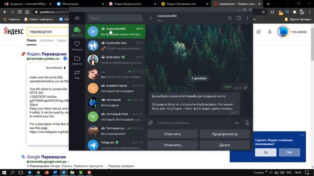Screen dimensions: 314x176
Task: Click the Отменить bot button
Action: (x=172, y=145)
